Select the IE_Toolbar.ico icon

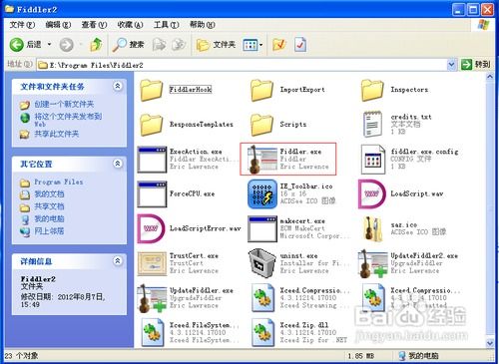pos(262,194)
